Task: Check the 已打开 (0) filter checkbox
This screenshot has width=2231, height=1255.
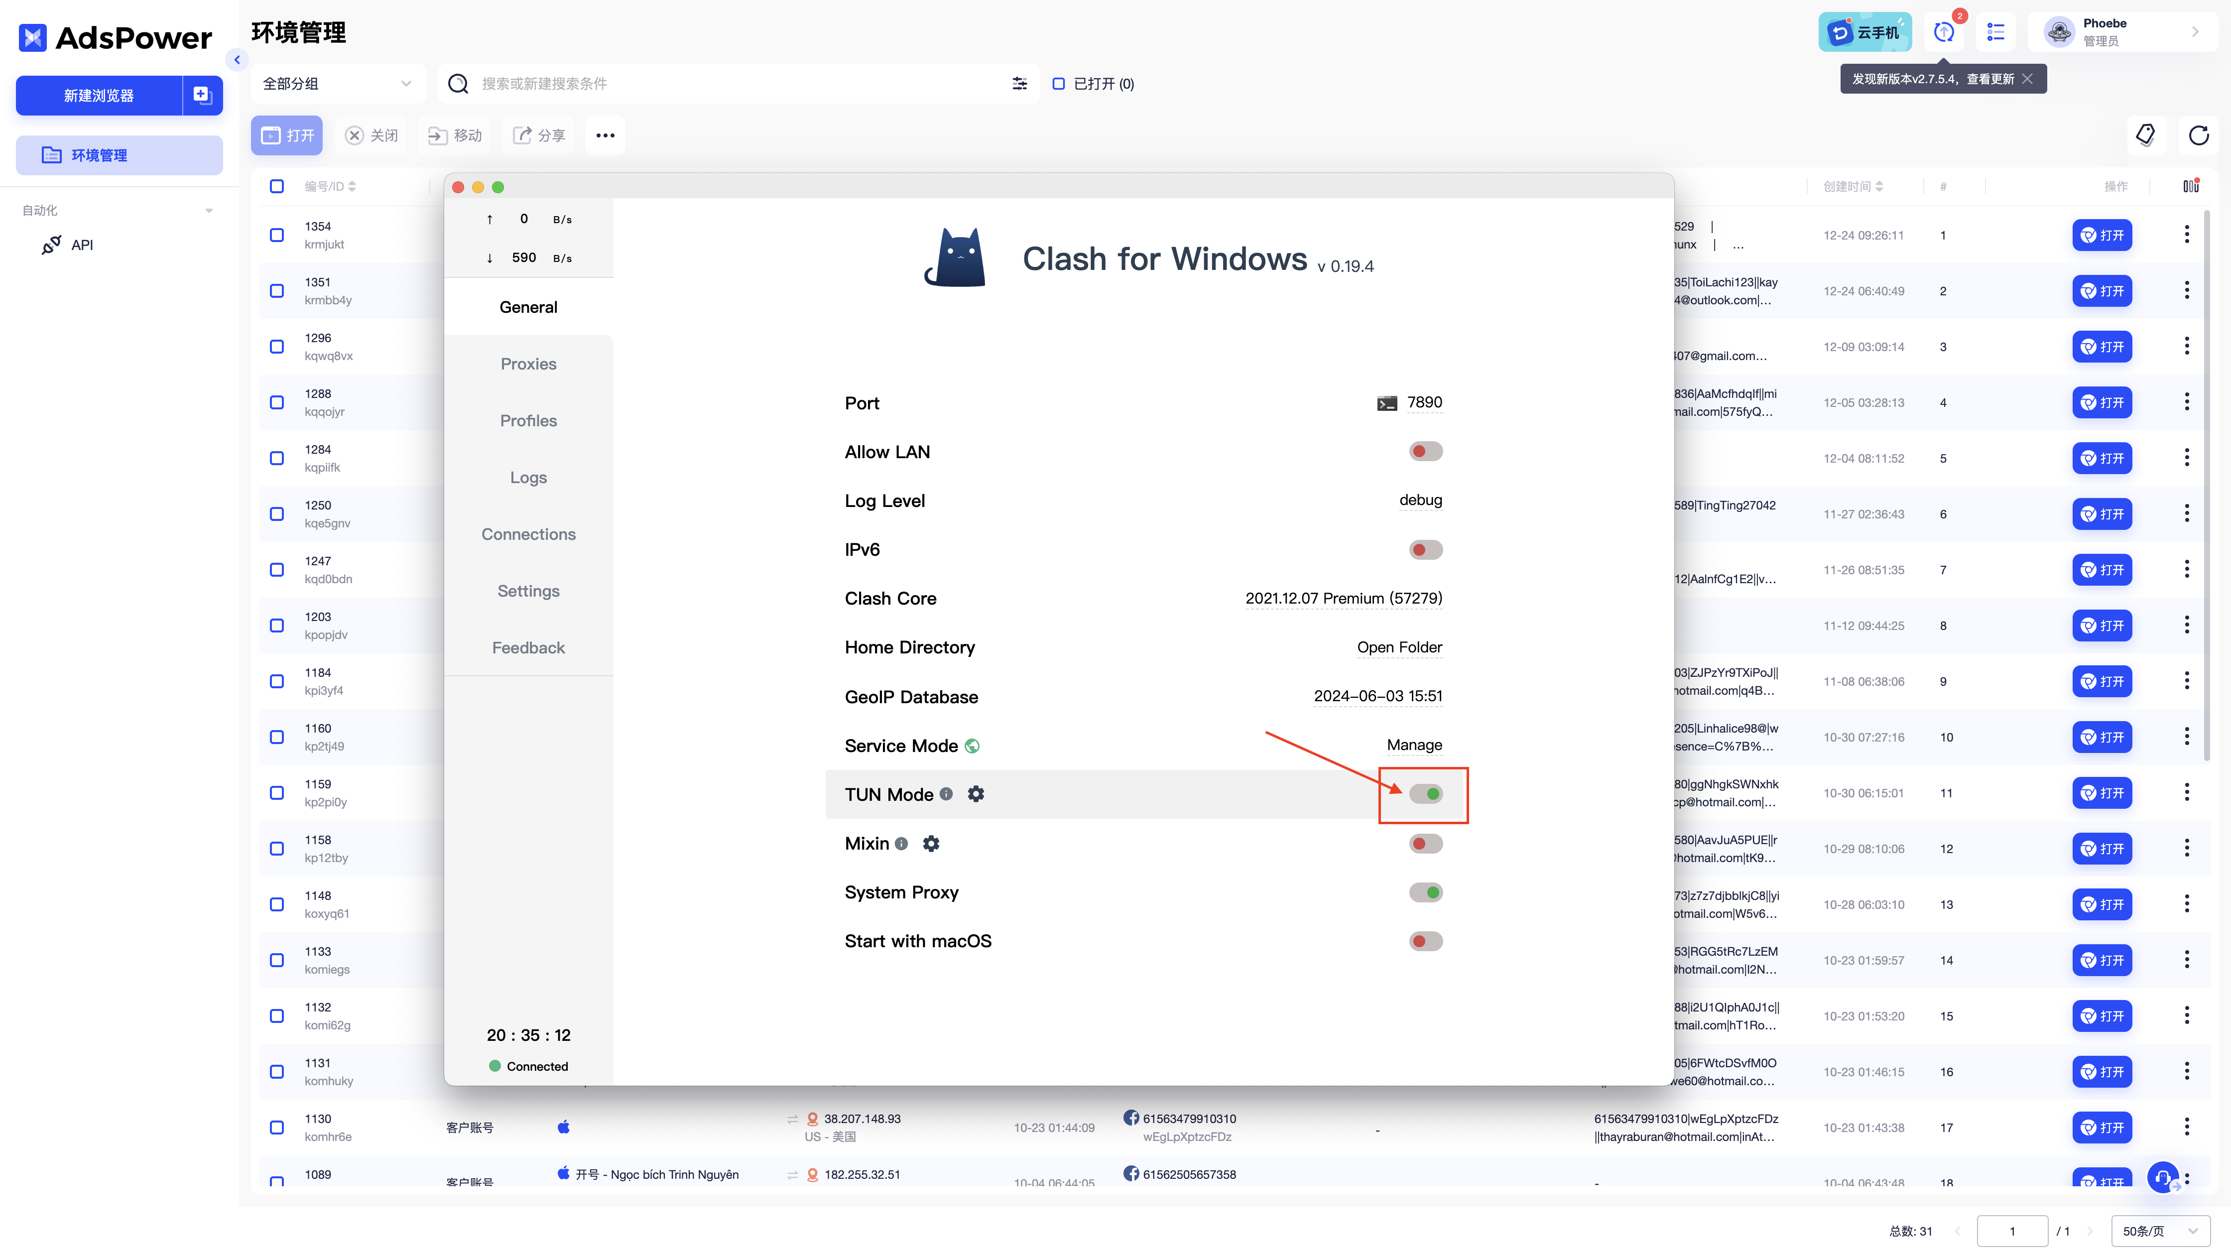Action: (1058, 84)
